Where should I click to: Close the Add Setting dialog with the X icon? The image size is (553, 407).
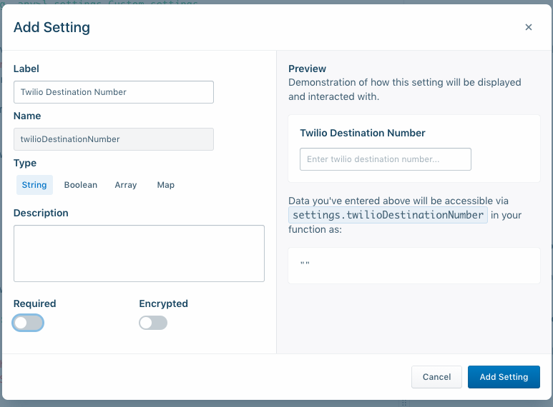528,27
